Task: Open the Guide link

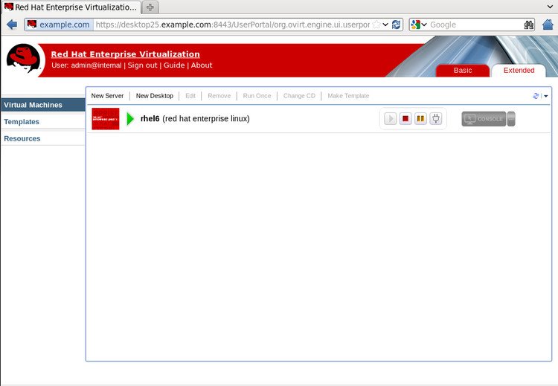Action: pos(174,65)
